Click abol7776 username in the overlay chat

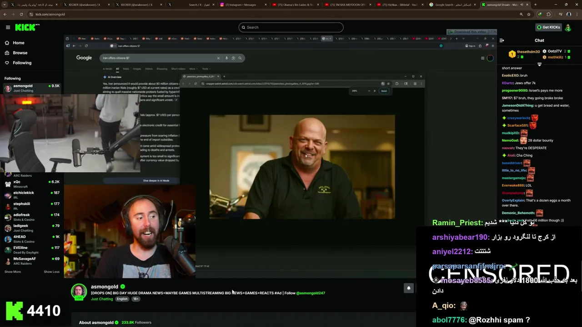coord(449,320)
